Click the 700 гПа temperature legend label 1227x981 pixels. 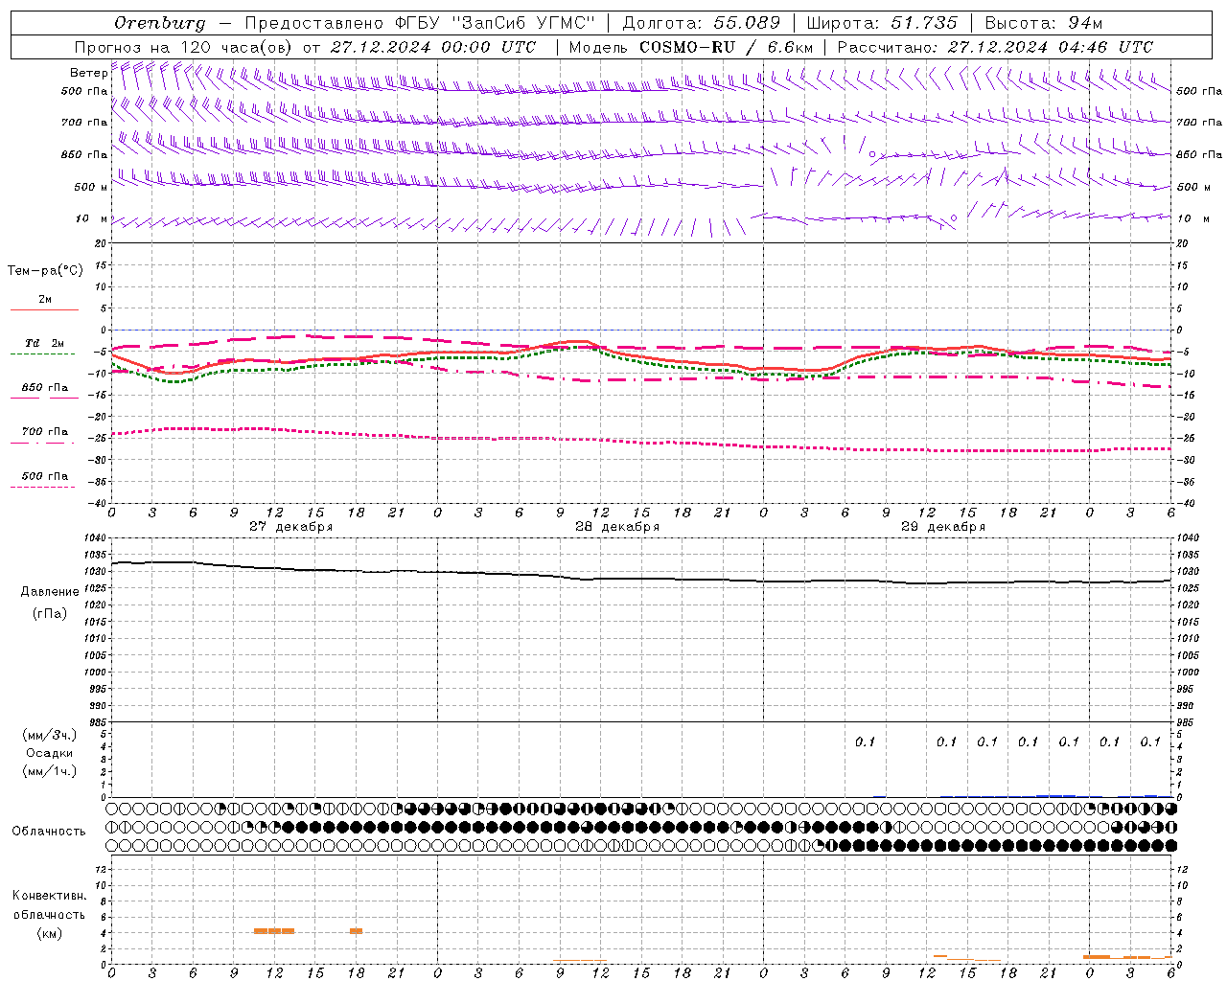point(44,431)
